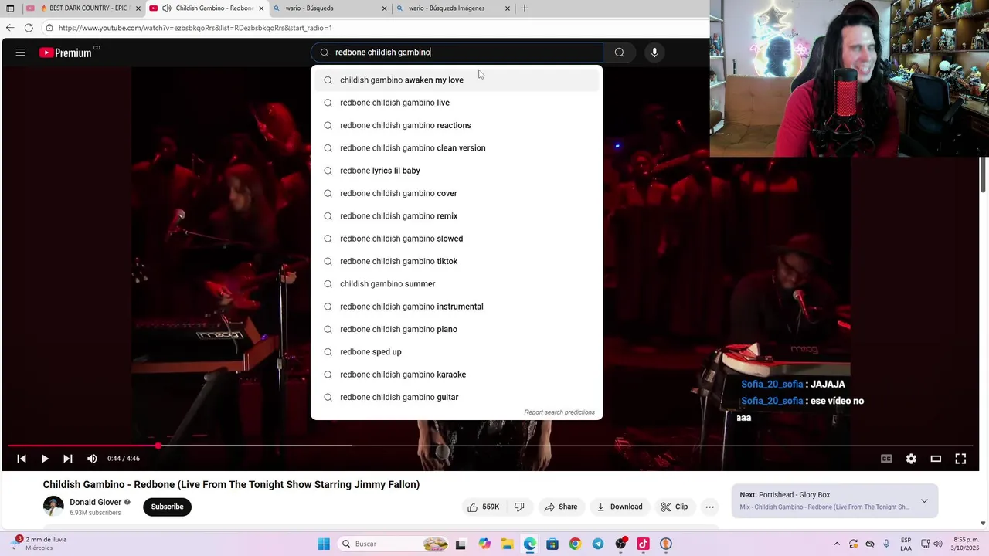The height and width of the screenshot is (556, 989).
Task: Open Microsoft Store from the taskbar
Action: (x=552, y=544)
